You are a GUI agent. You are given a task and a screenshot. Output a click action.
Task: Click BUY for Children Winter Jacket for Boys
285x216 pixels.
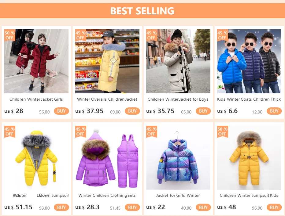tap(203, 111)
